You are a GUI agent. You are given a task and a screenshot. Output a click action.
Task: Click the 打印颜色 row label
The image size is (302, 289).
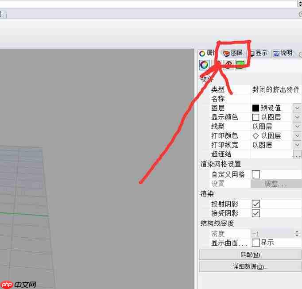[x=225, y=135]
